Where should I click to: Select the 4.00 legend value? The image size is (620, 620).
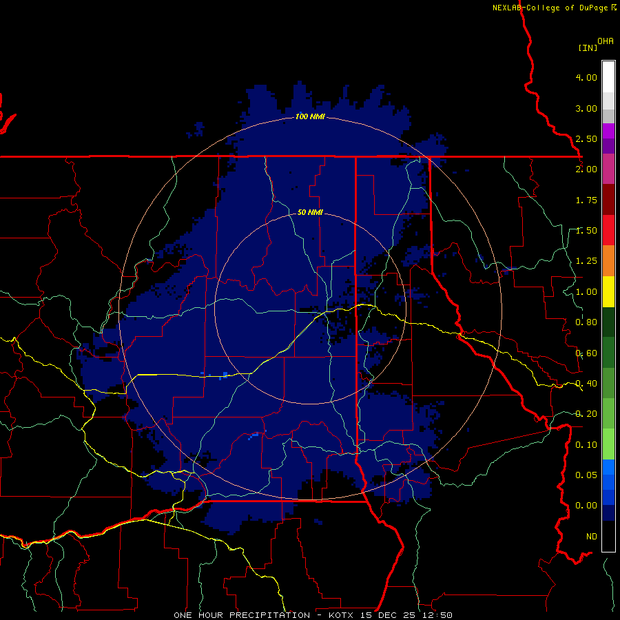[586, 77]
